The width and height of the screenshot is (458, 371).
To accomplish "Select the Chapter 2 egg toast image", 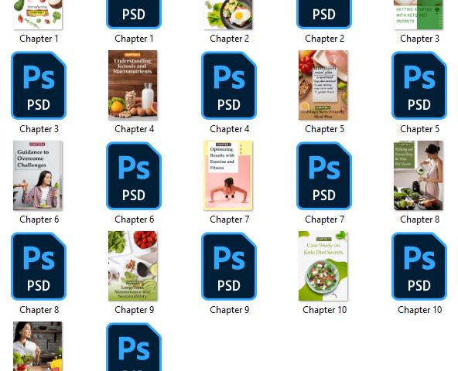I will 228,15.
